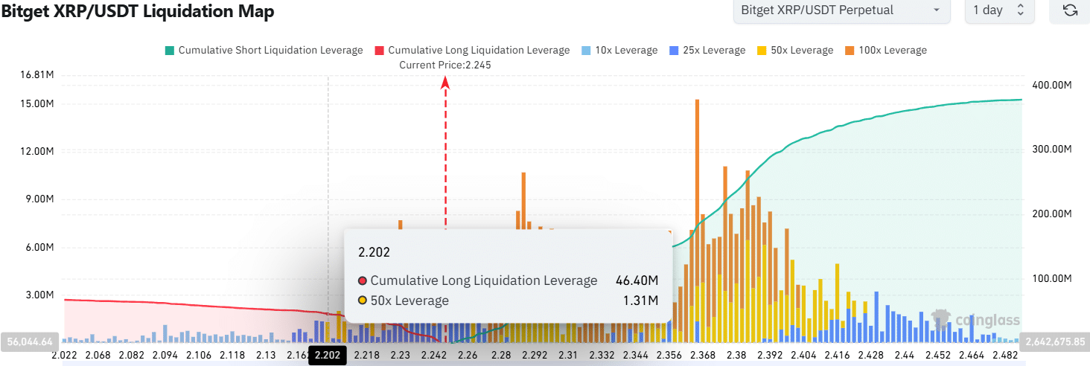This screenshot has width=1090, height=366.
Task: Toggle Cumulative Long Liquidation Leverage legend
Action: pyautogui.click(x=472, y=51)
